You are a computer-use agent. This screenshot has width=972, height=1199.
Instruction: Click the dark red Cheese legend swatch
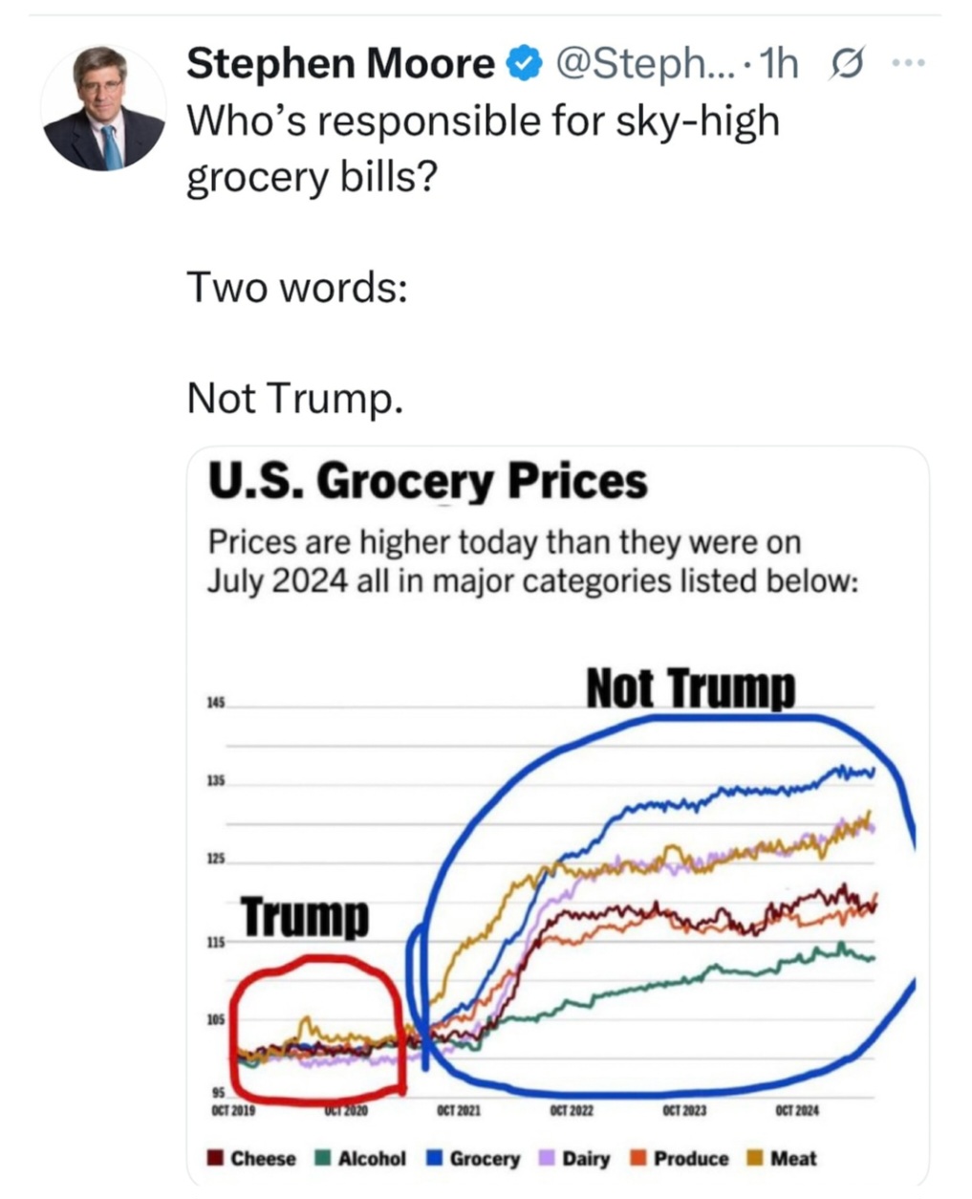217,1159
